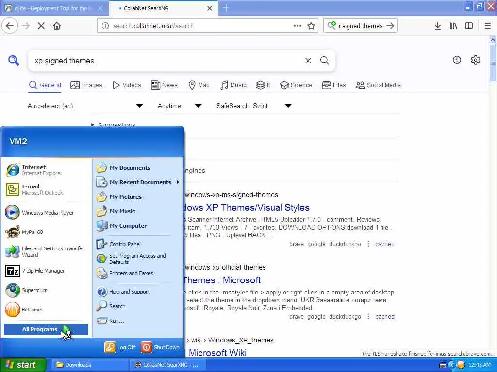Viewport: 497px width, 372px height.
Task: Switch to News search category
Action: (164, 85)
